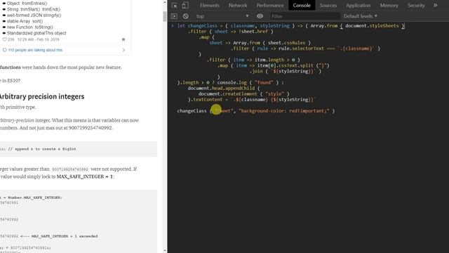The image size is (449, 253).
Task: Show the console sidebar icon
Action: [x=174, y=16]
